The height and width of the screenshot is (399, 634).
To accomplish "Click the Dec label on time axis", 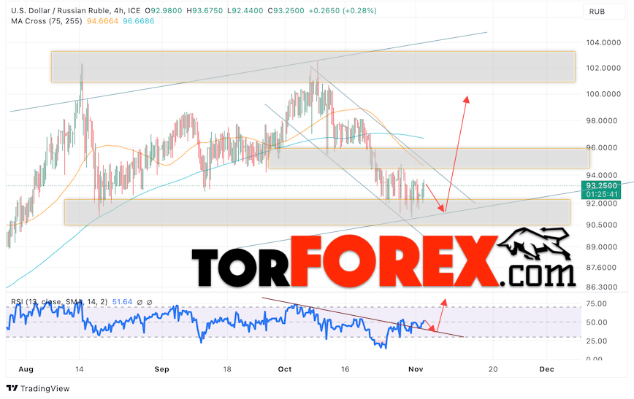I will tap(546, 369).
